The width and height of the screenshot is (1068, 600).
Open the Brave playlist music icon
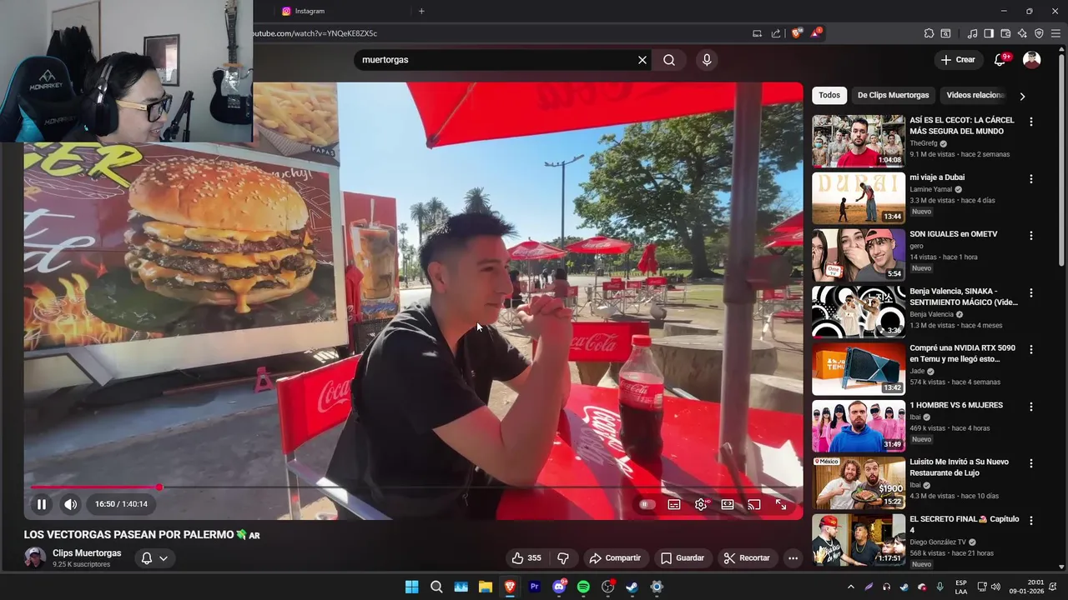pos(972,33)
